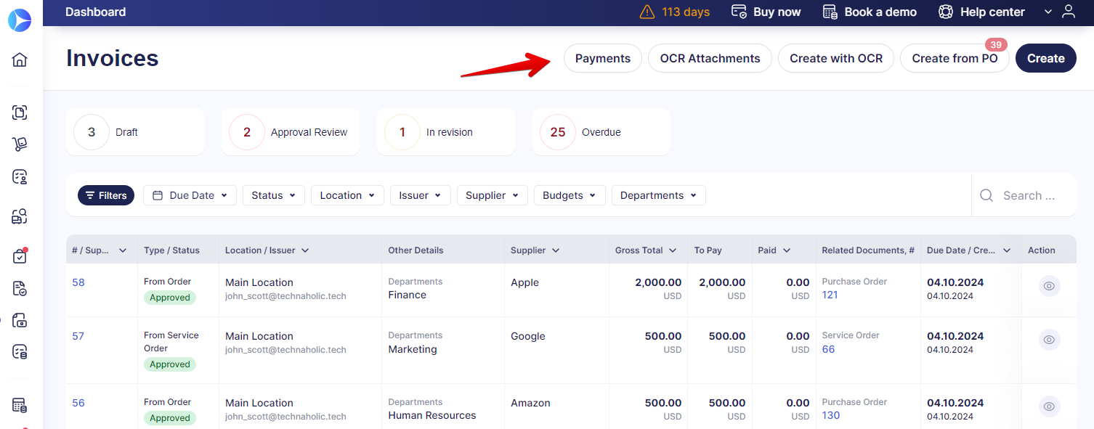Click the warning triangle next to 113 days
This screenshot has height=429, width=1094.
(647, 12)
